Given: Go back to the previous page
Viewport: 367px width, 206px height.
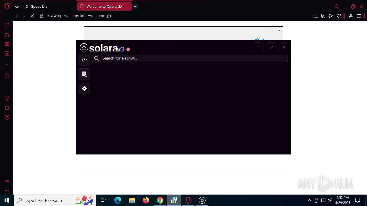Looking at the screenshot, I should pos(17,16).
